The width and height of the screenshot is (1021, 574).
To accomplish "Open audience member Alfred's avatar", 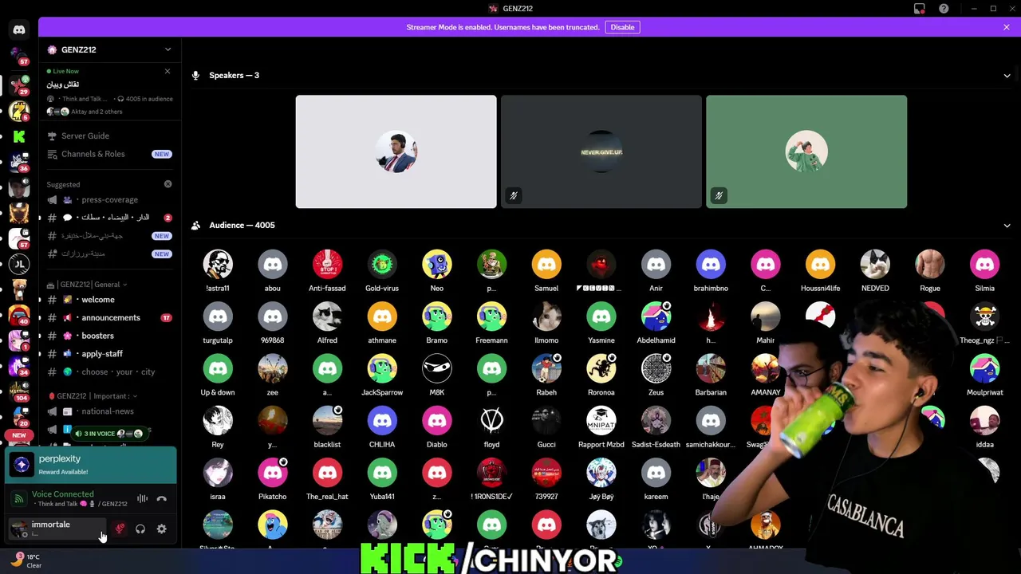I will point(327,316).
